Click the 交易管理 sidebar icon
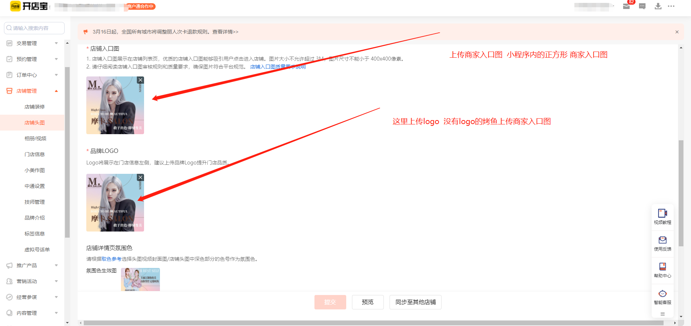 [9, 43]
